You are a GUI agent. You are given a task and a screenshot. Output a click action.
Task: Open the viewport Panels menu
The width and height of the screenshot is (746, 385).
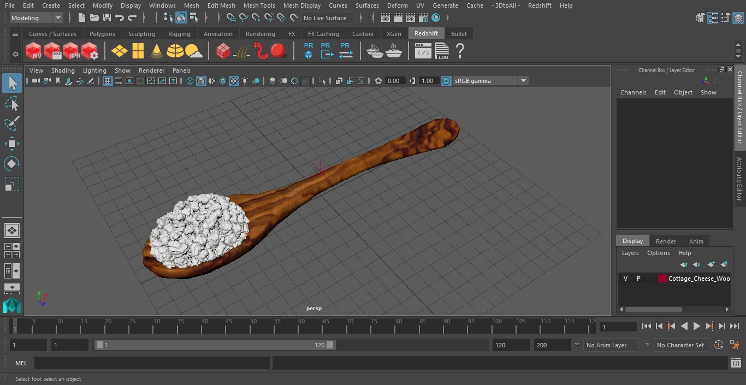click(x=181, y=70)
